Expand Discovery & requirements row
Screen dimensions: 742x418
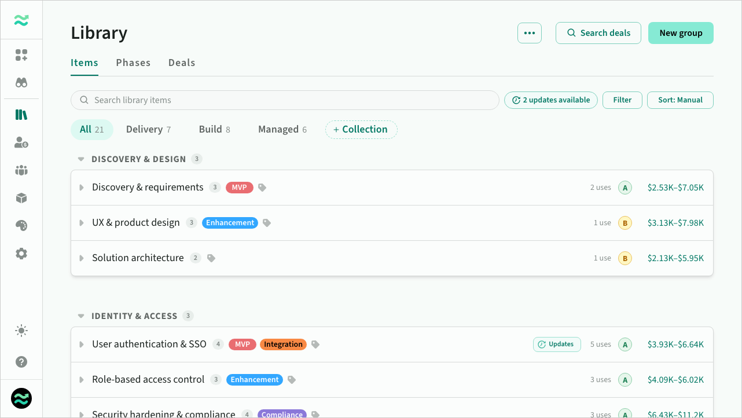(x=82, y=188)
